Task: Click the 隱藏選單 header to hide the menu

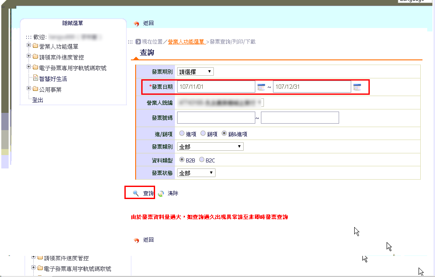Action: 73,23
